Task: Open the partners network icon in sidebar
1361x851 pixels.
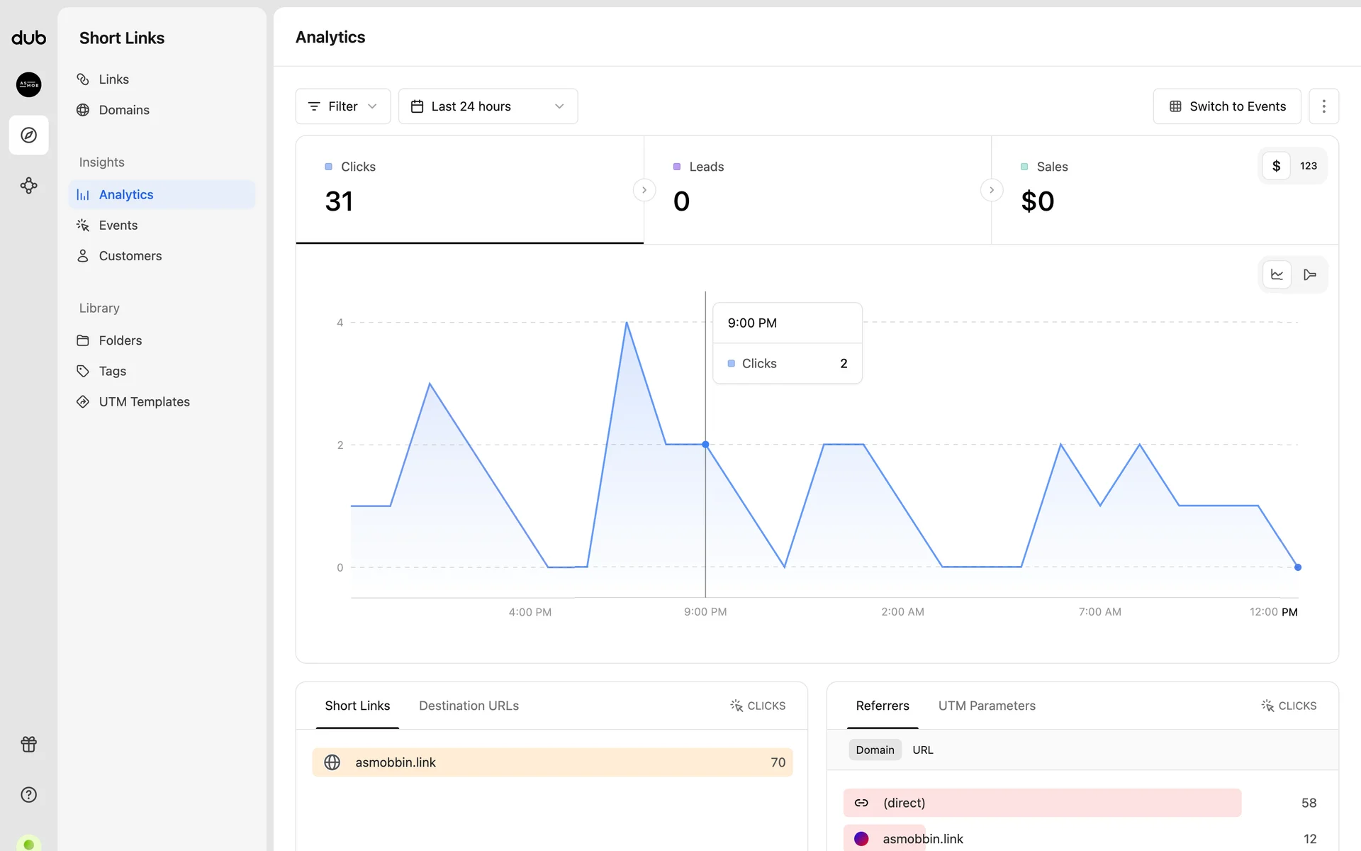Action: (x=28, y=186)
